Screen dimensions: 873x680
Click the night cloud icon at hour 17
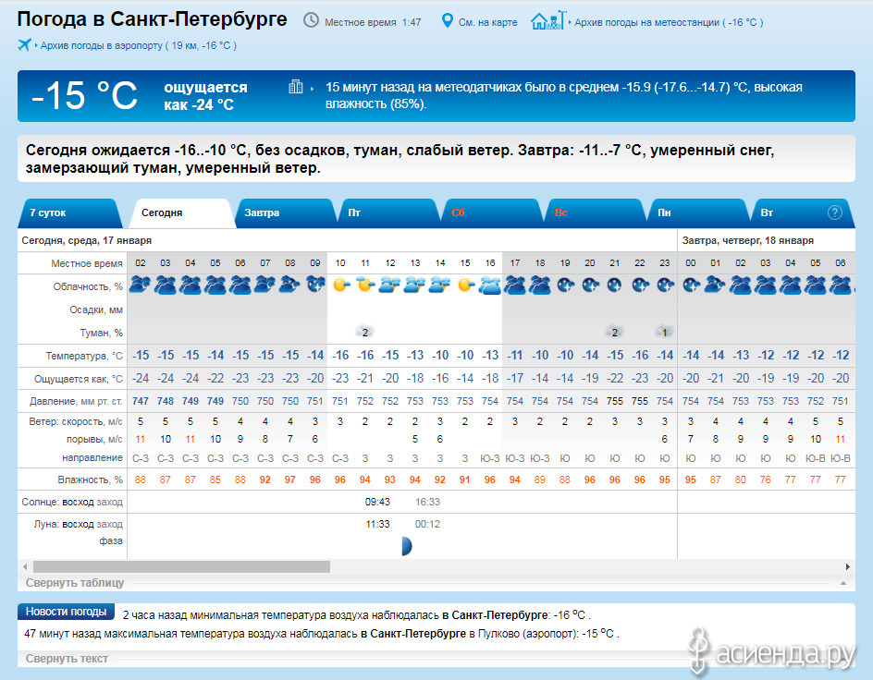[515, 285]
